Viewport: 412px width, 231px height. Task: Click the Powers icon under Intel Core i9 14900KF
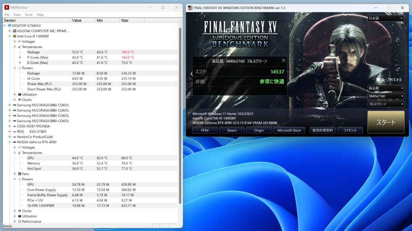tap(19, 68)
